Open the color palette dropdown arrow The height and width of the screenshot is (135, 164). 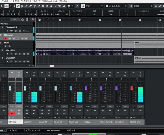72,6
